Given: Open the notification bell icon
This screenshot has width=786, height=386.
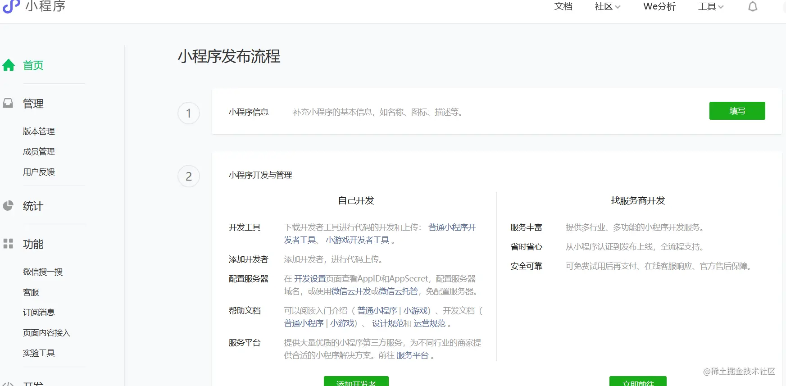Looking at the screenshot, I should (x=753, y=6).
